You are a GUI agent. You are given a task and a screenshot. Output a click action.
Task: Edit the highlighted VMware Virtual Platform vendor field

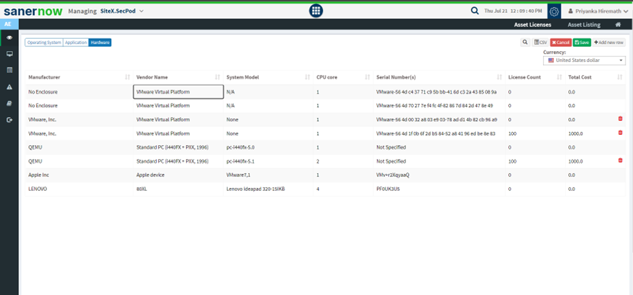(179, 91)
